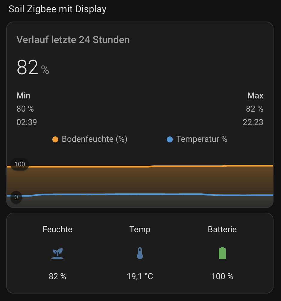Click the Min timestamp 02:39
The height and width of the screenshot is (301, 281).
(27, 122)
